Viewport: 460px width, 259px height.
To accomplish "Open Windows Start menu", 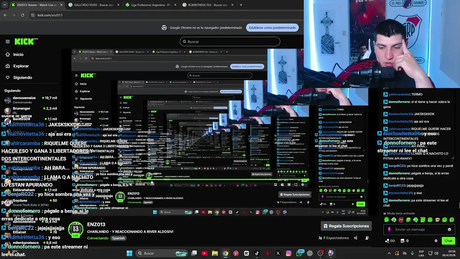I will click(129, 253).
